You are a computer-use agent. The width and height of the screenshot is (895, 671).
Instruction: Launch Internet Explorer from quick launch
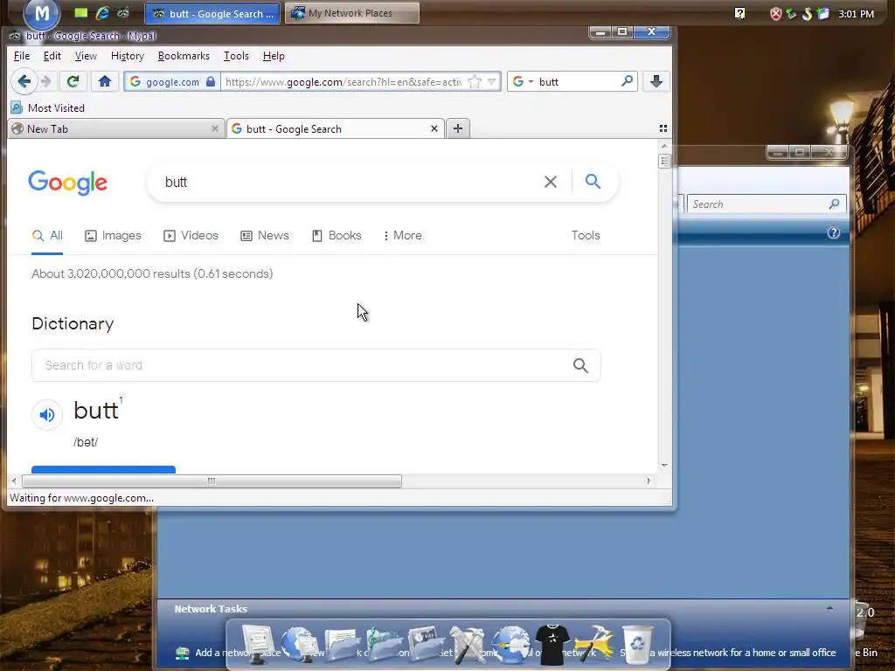tap(102, 12)
